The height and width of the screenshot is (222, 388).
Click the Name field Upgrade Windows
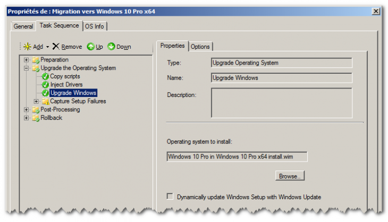pos(282,78)
